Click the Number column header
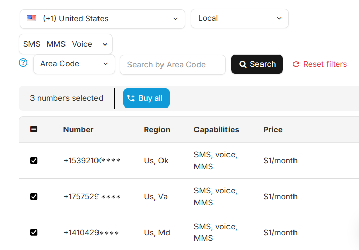 (x=78, y=130)
